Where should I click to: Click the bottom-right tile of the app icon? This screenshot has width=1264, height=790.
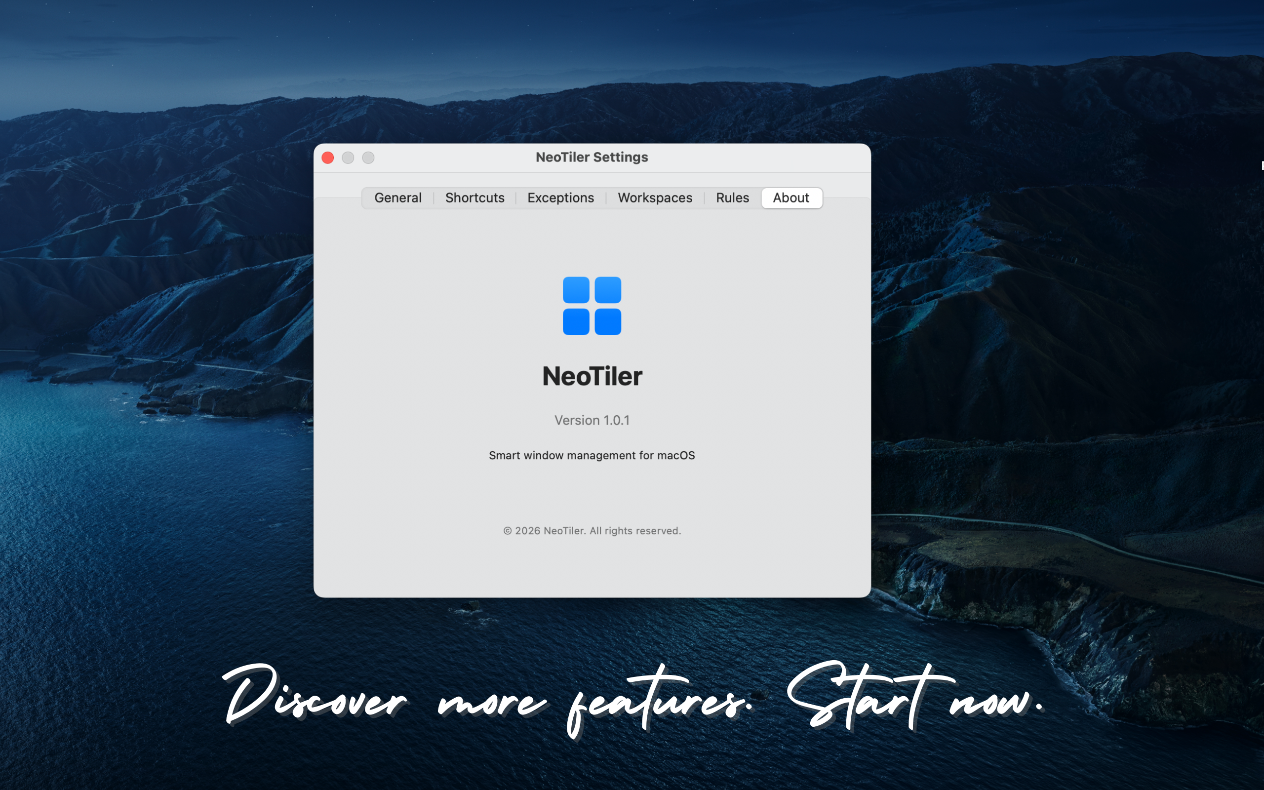point(607,322)
